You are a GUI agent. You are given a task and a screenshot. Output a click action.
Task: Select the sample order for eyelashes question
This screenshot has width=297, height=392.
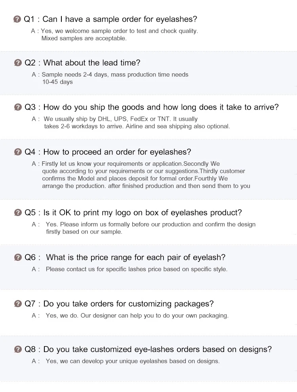[119, 19]
